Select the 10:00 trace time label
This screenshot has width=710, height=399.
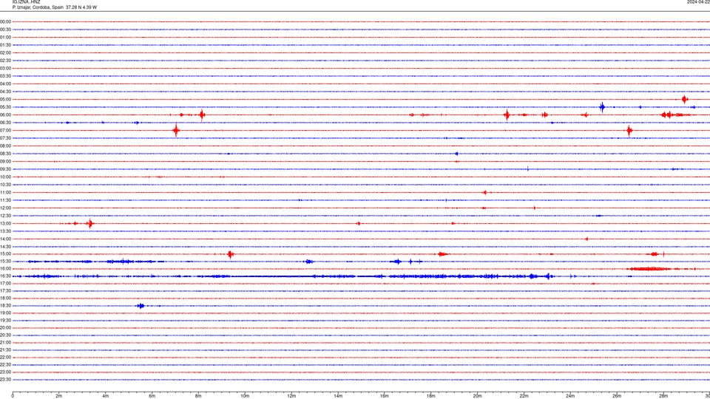pos(5,177)
